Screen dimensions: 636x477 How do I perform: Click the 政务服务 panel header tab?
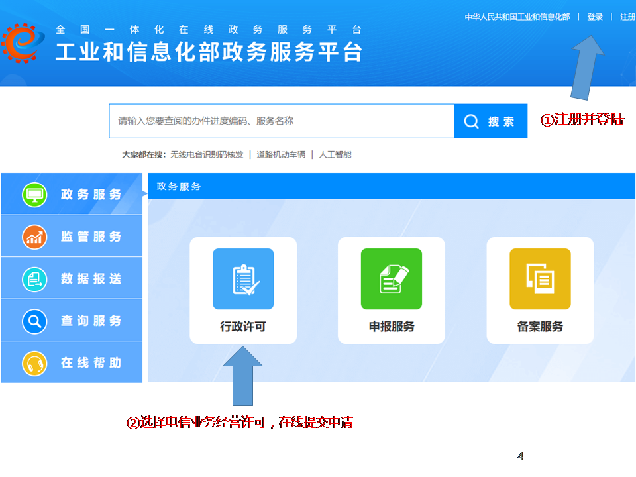(x=179, y=186)
